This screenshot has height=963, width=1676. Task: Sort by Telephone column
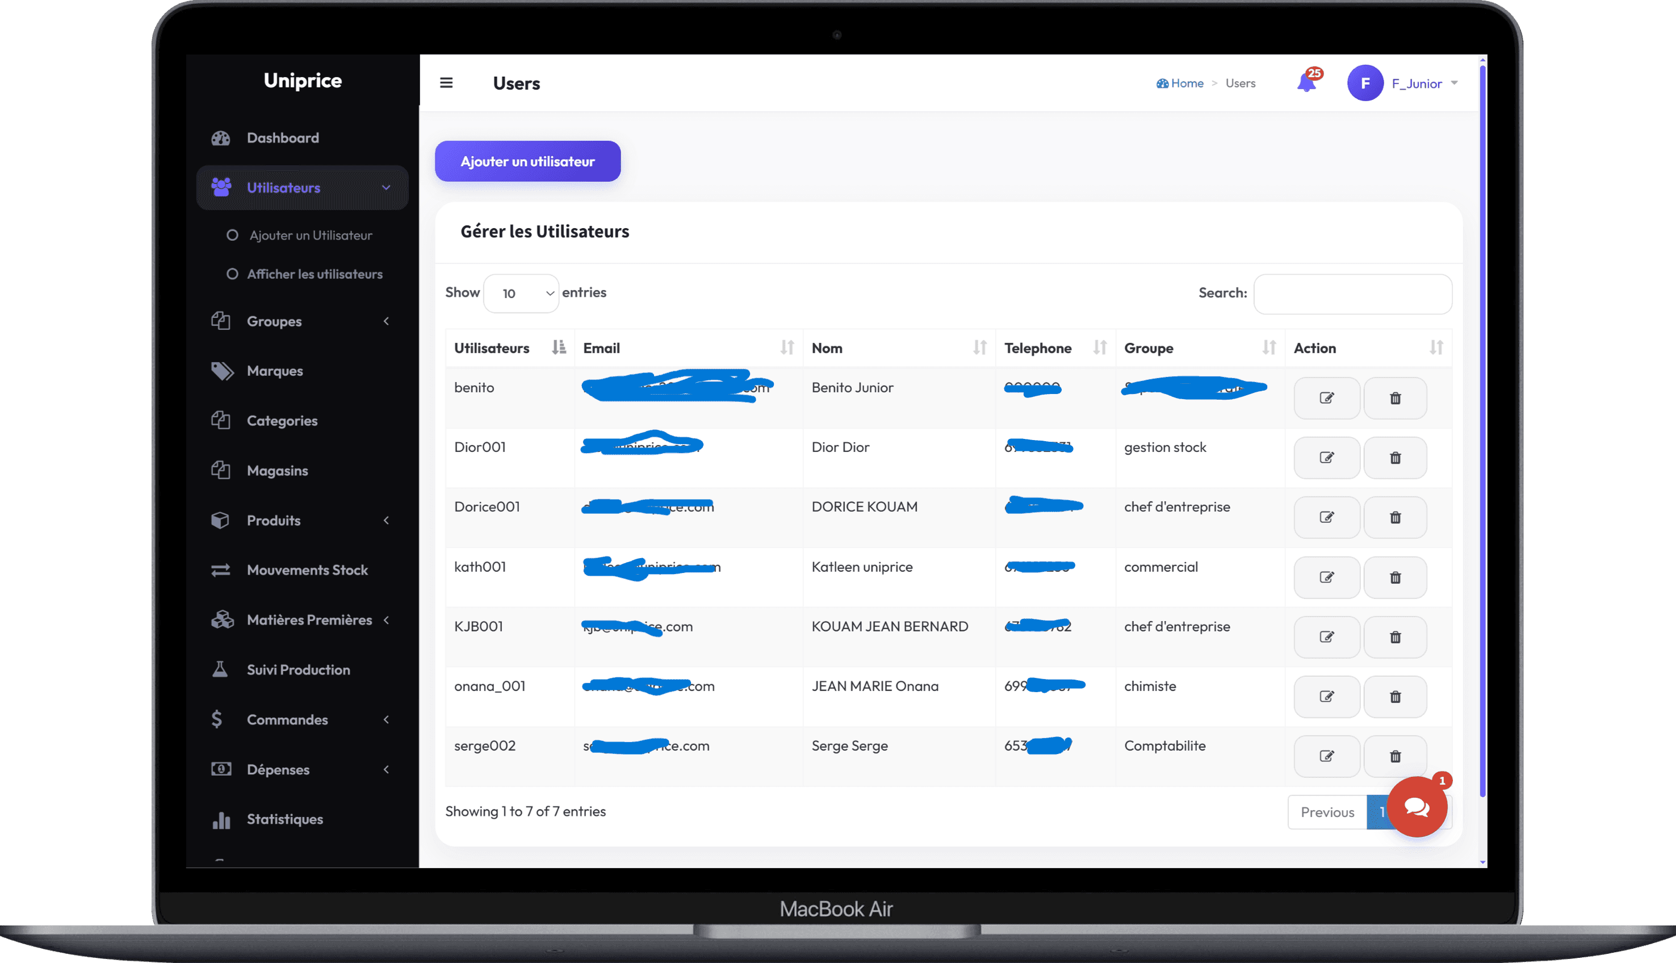click(1055, 348)
